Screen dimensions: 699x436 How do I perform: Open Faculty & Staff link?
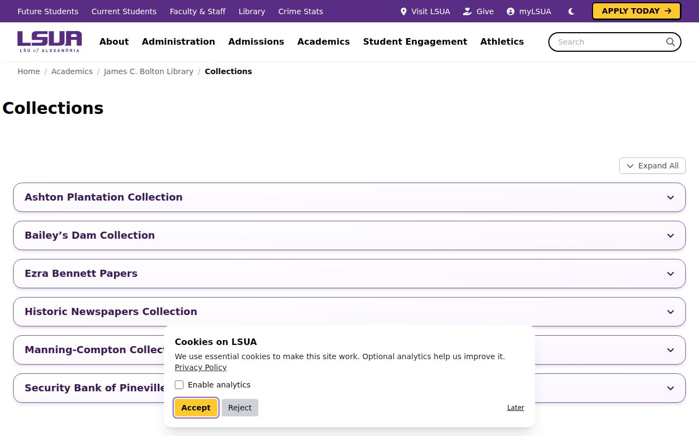[x=198, y=11]
